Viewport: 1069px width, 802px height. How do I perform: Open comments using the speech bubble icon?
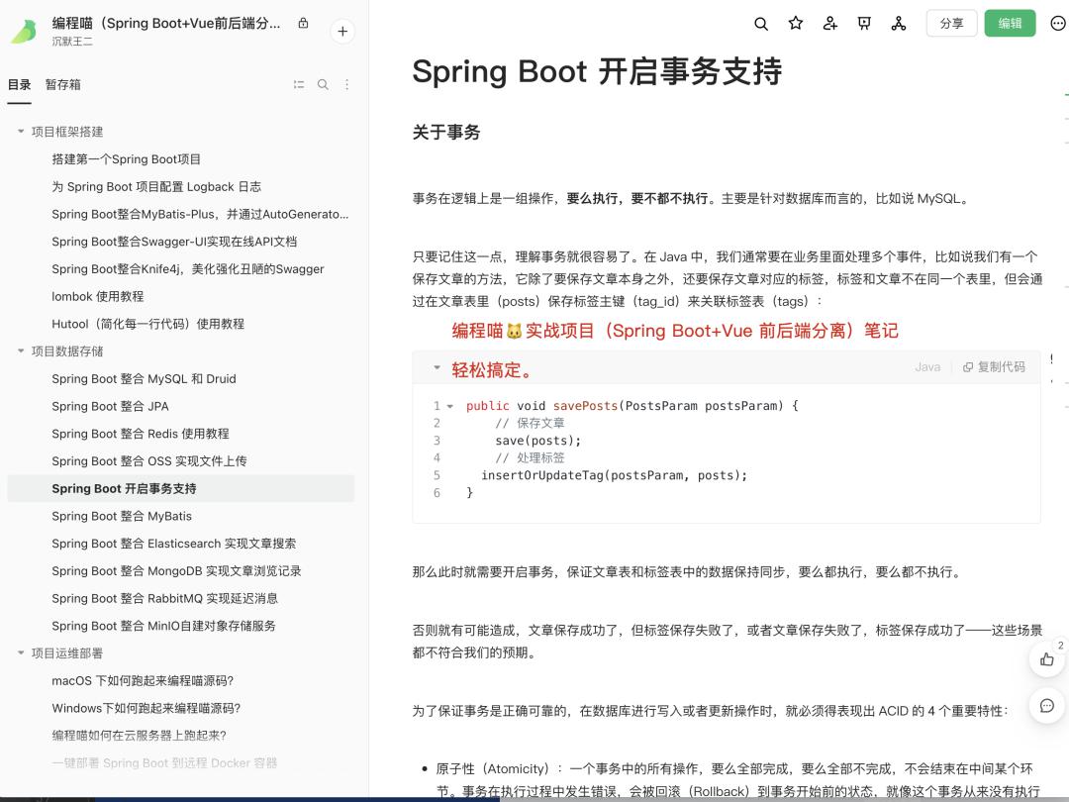1047,706
